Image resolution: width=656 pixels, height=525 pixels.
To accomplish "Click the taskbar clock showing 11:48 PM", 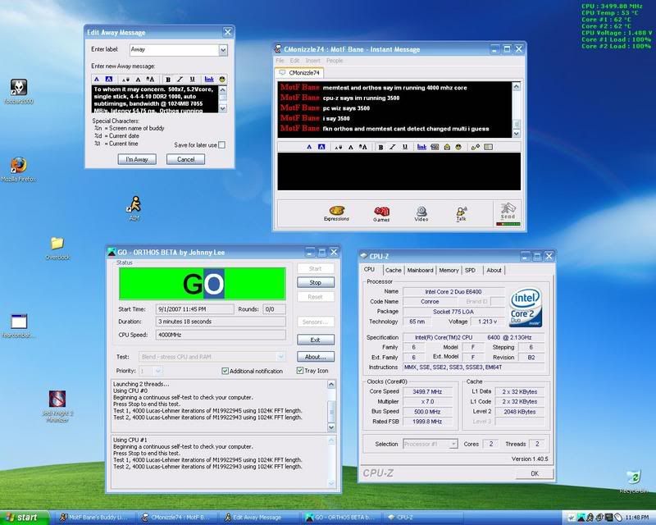I will coord(637,518).
